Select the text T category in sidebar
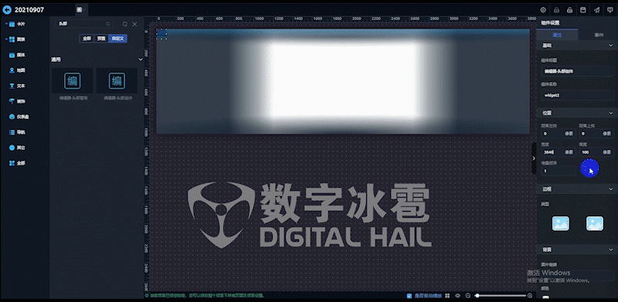This screenshot has width=618, height=302. click(x=12, y=86)
